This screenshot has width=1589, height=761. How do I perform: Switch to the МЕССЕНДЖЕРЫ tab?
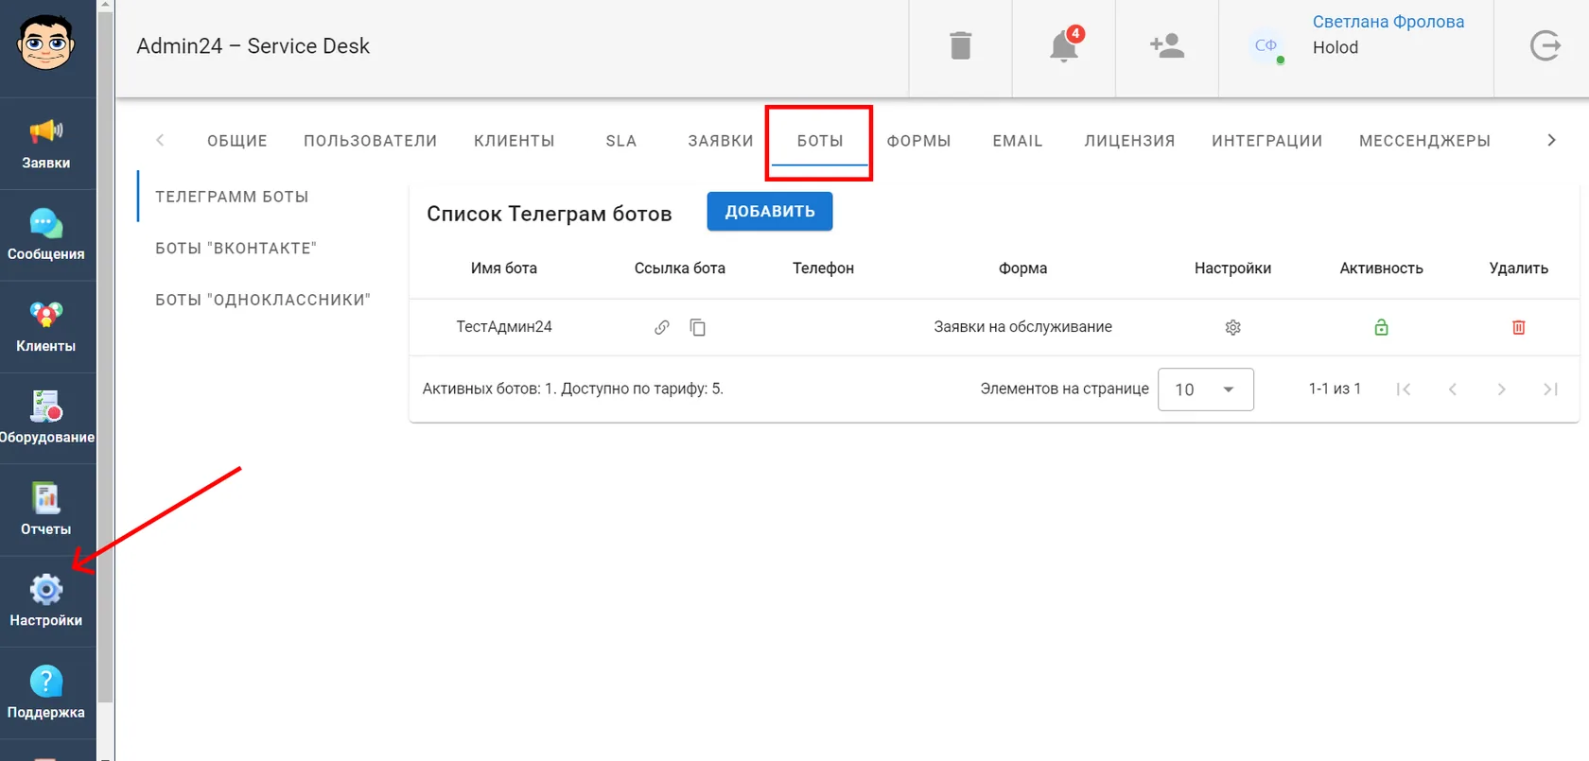[x=1424, y=141]
